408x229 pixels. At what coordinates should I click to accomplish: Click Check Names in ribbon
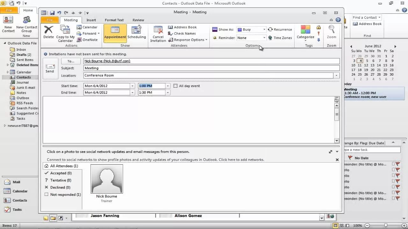(182, 33)
